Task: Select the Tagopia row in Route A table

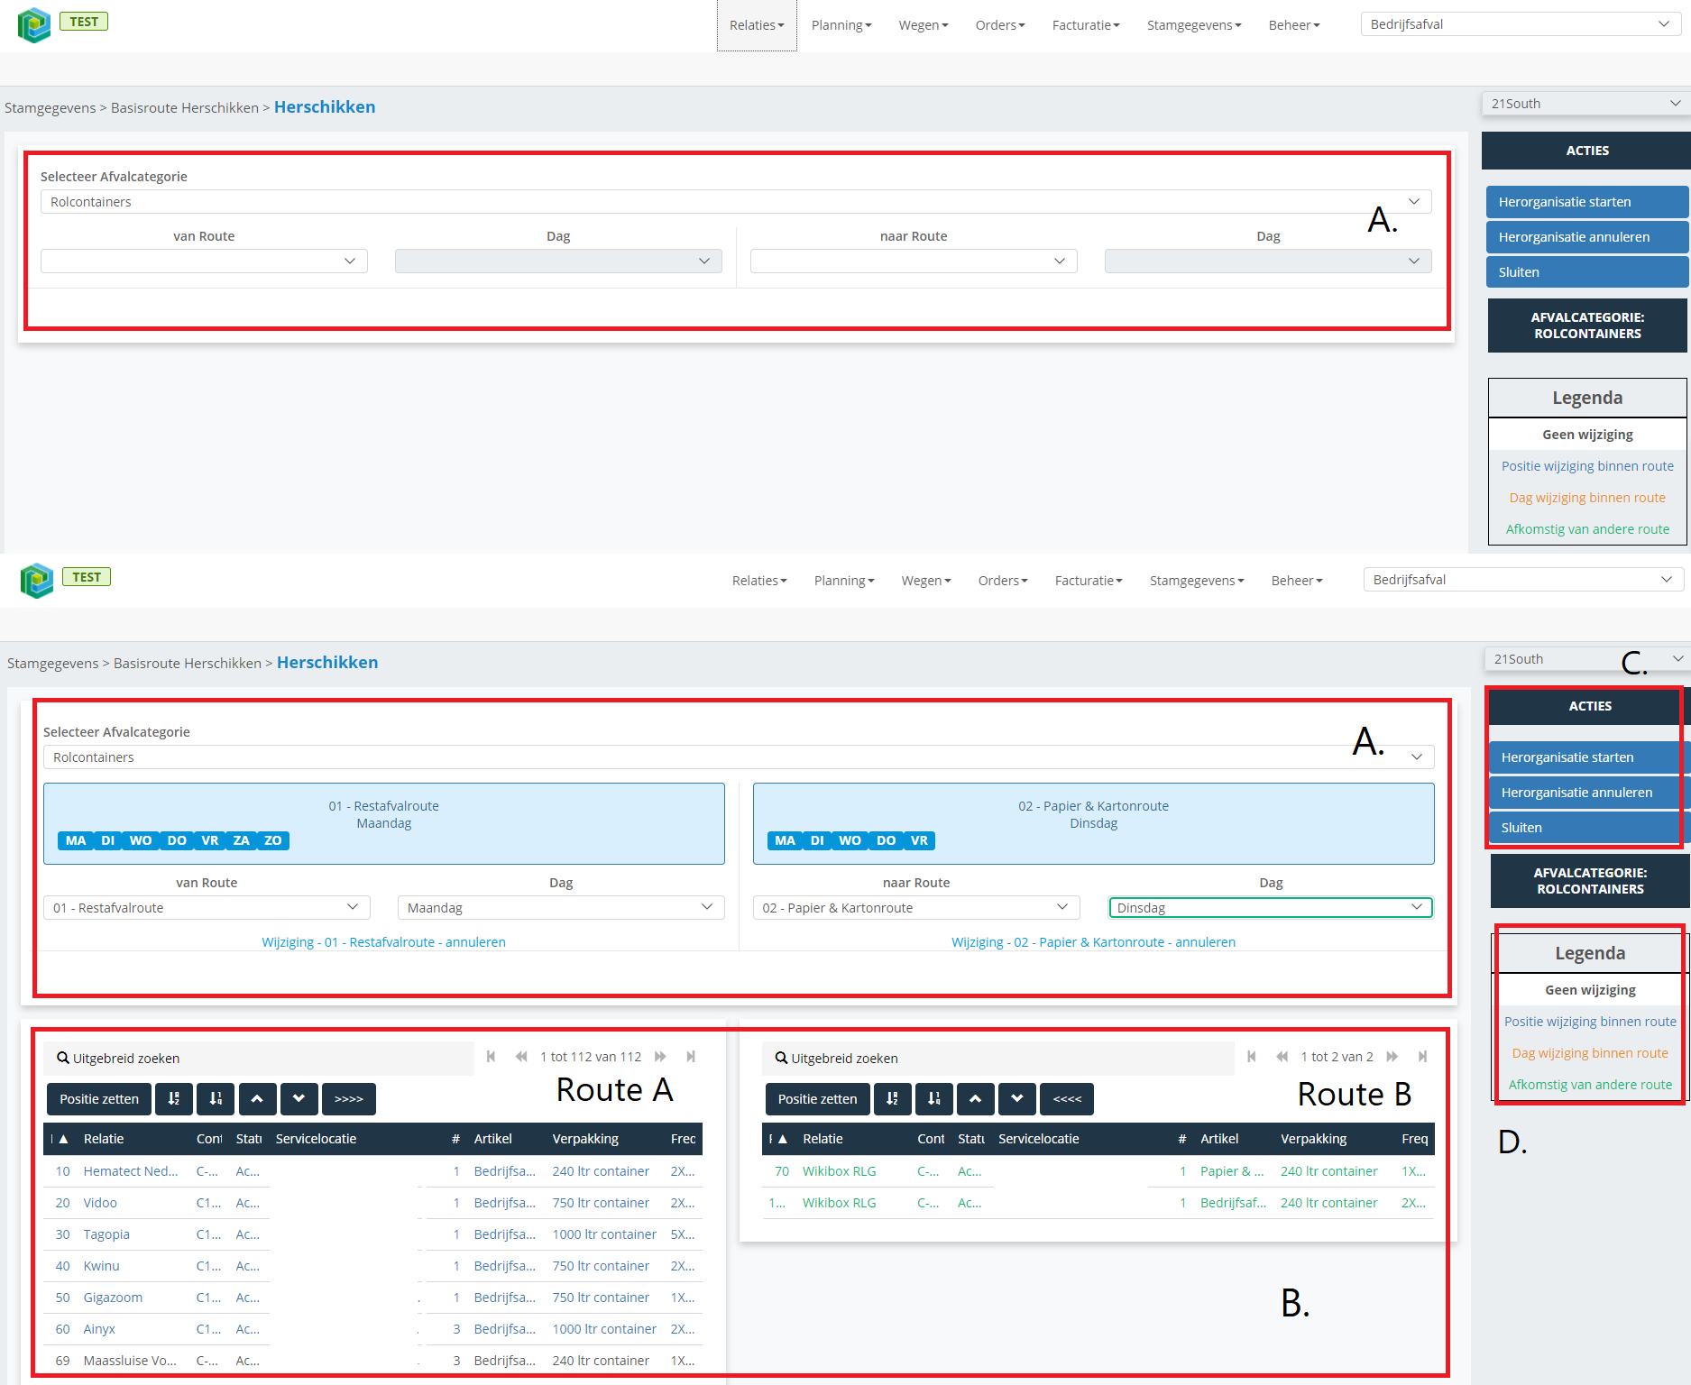Action: tap(372, 1234)
